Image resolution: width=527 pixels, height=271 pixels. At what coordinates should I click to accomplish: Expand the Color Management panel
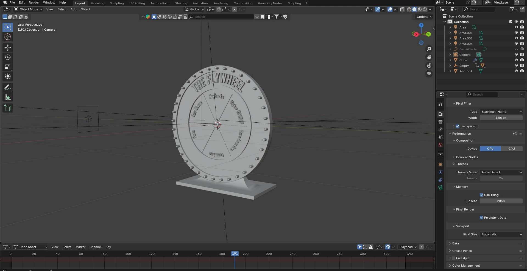coord(466,266)
